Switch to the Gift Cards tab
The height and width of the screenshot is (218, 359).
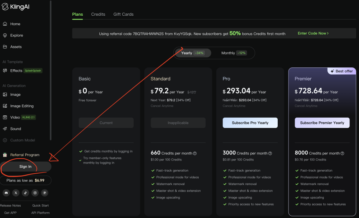tap(124, 15)
